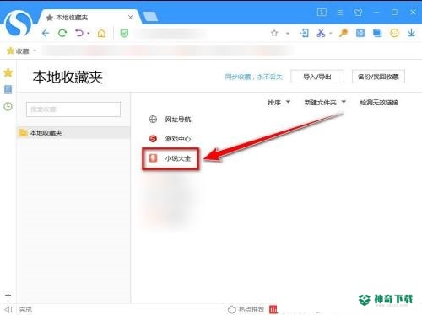Image resolution: width=422 pixels, height=315 pixels.
Task: Open the new tab button
Action: pos(150,17)
